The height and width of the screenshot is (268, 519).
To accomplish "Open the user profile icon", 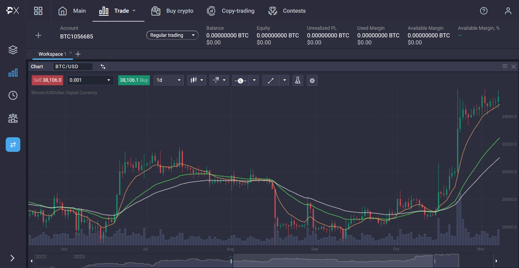I will point(508,11).
